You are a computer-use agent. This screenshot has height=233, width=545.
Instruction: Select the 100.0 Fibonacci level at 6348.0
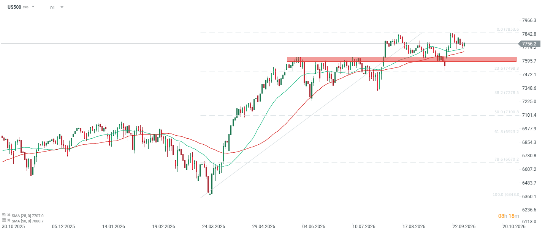[x=506, y=195]
